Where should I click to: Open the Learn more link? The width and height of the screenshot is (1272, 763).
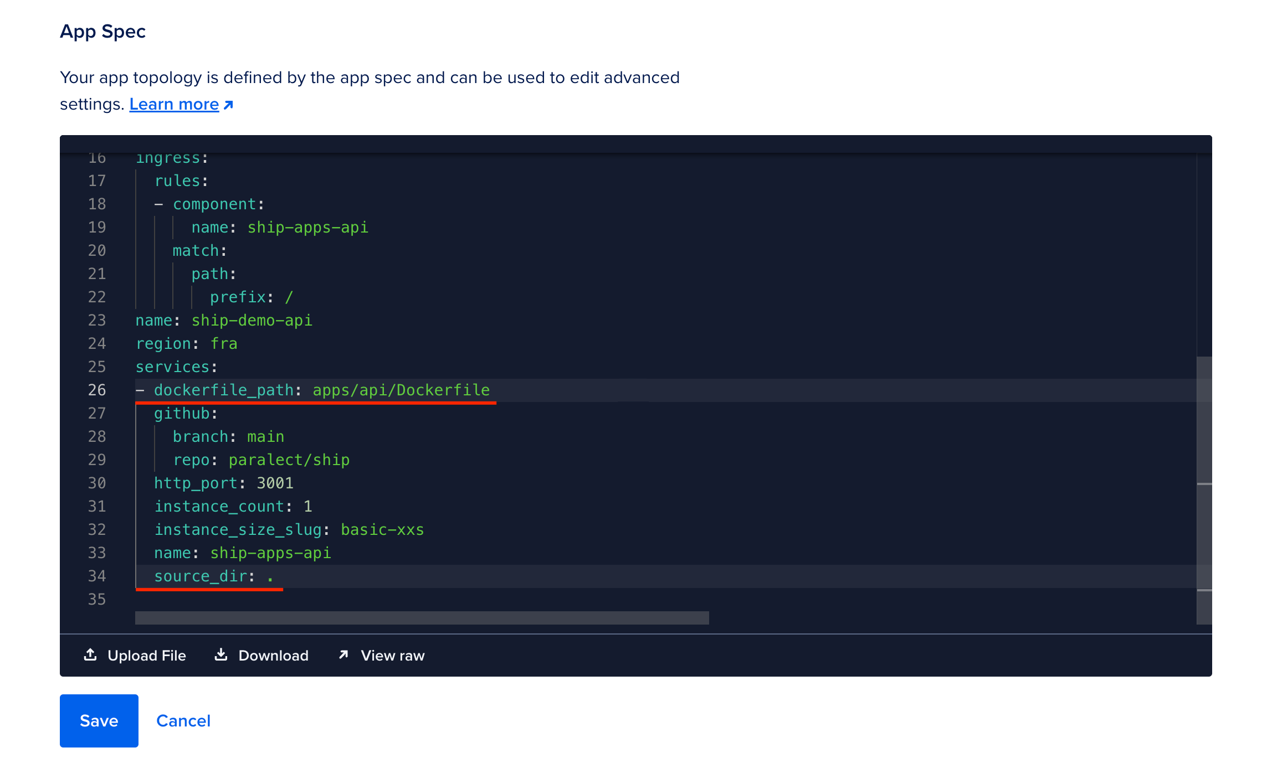[174, 104]
